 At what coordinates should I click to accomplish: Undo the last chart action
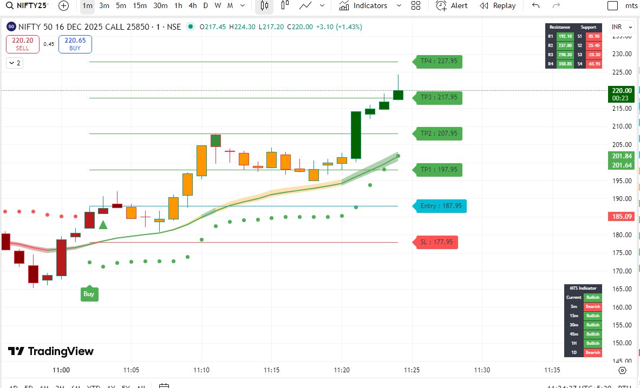[536, 6]
